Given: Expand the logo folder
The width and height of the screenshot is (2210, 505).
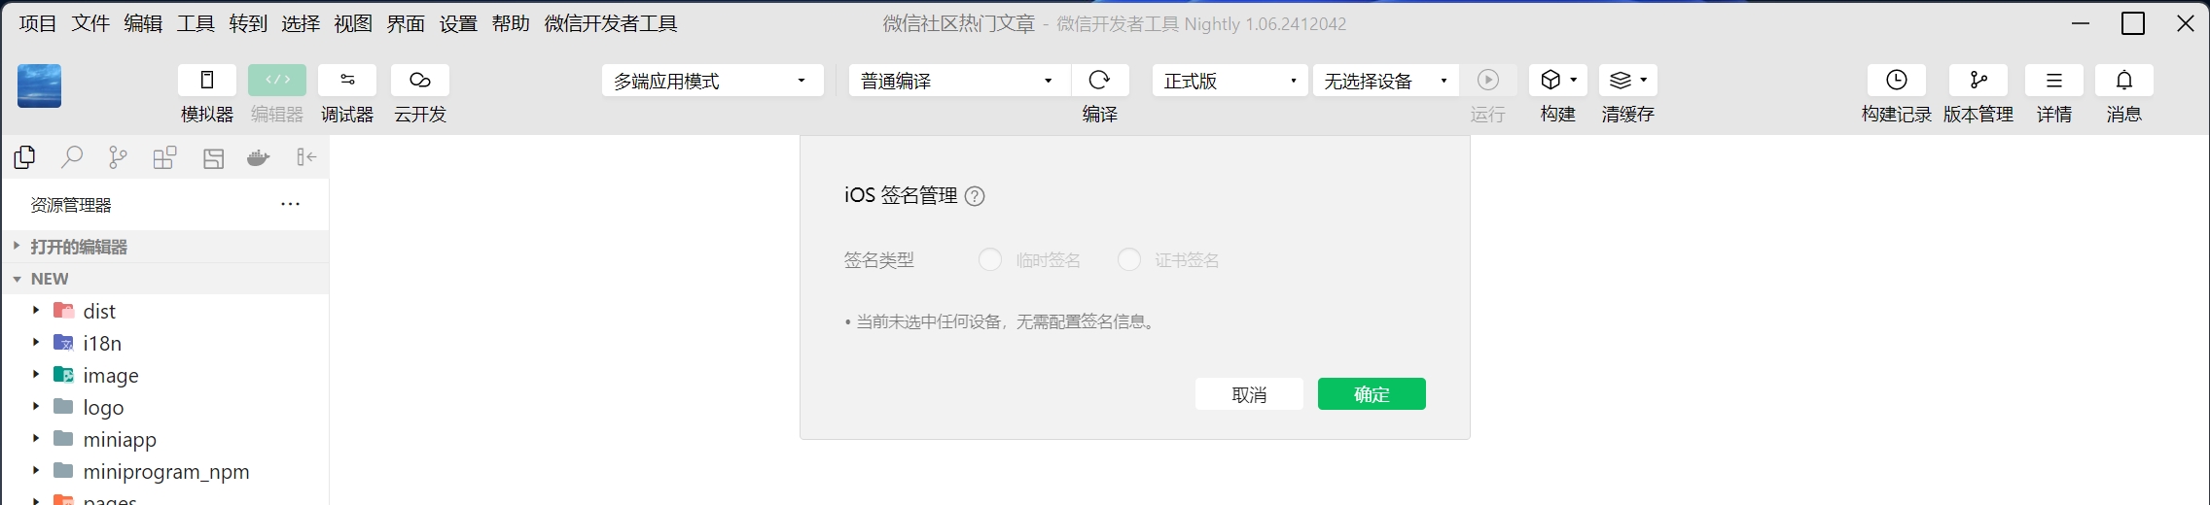Looking at the screenshot, I should [x=36, y=407].
